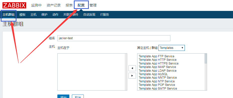Open the 资产记录 menu
The width and height of the screenshot is (233, 98).
point(53,5)
